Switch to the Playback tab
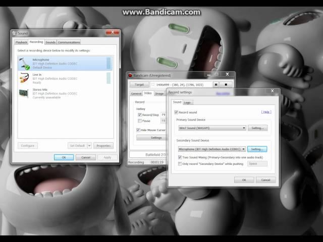Viewport: 323px width, 242px height. point(21,42)
